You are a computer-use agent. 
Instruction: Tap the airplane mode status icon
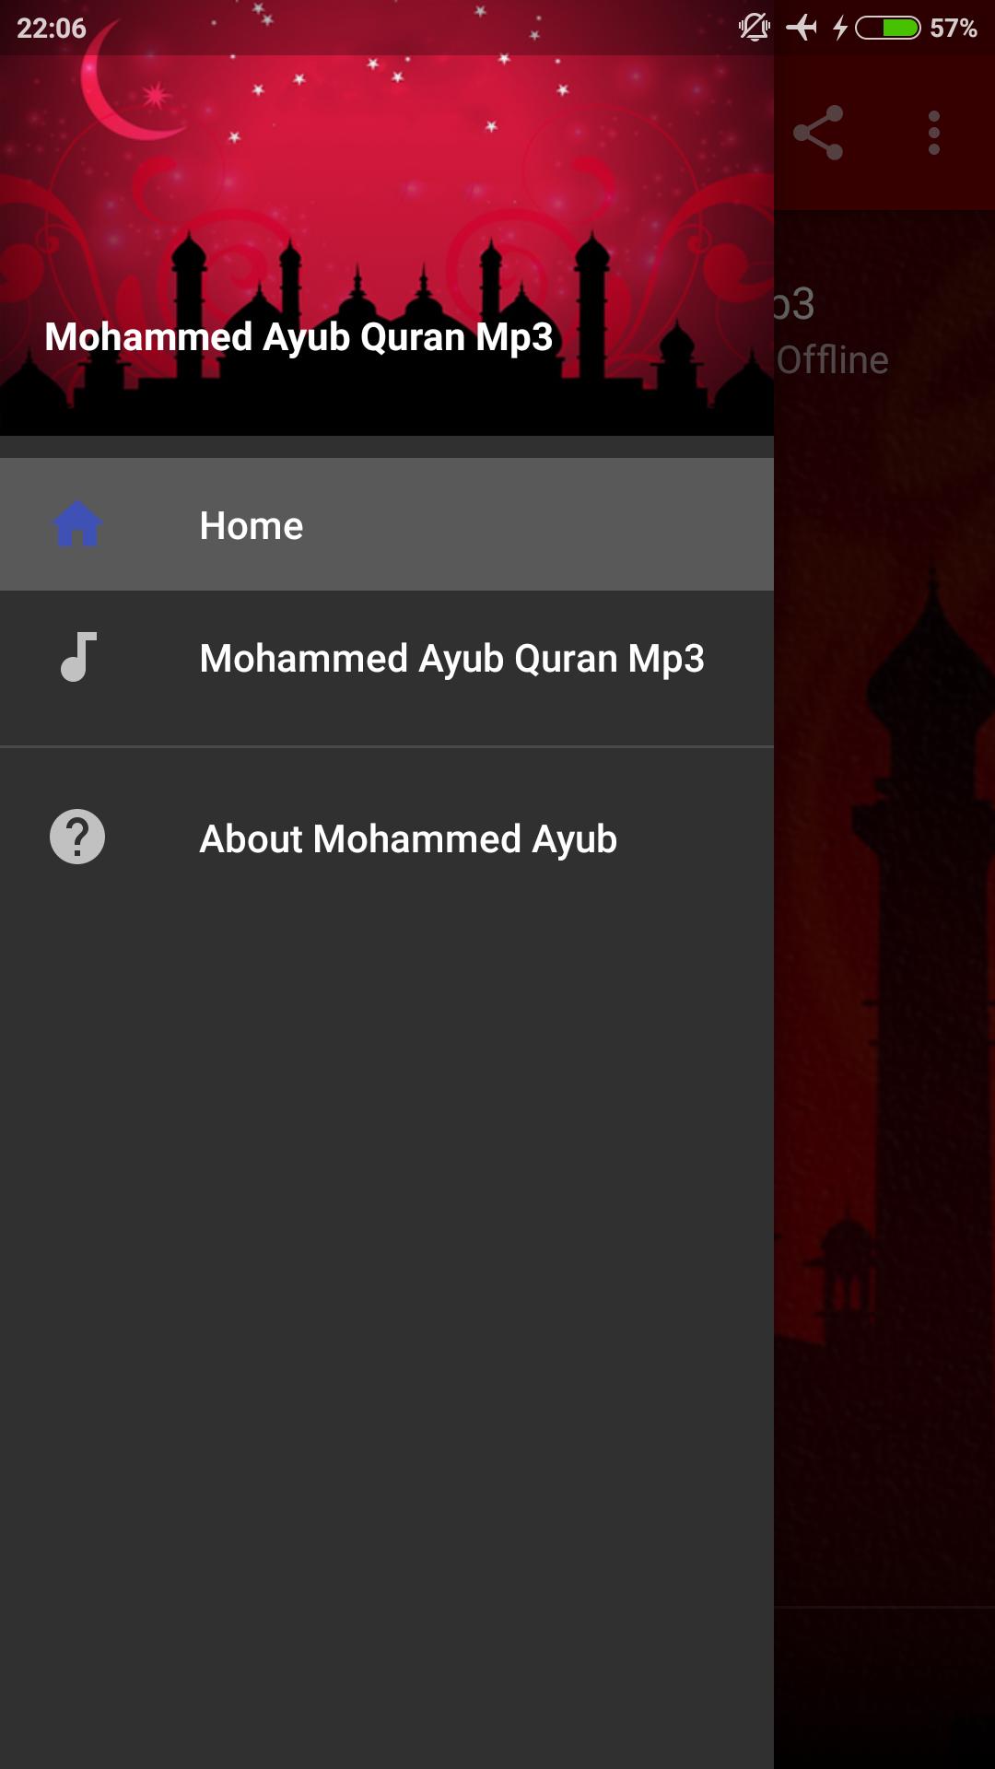tap(802, 28)
